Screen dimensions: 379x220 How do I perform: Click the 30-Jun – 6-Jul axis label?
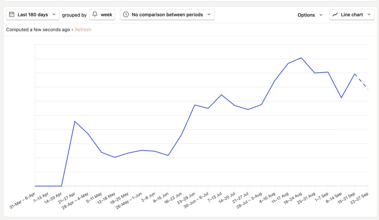196,200
